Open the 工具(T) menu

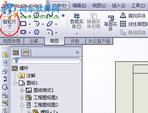pyautogui.click(x=138, y=5)
